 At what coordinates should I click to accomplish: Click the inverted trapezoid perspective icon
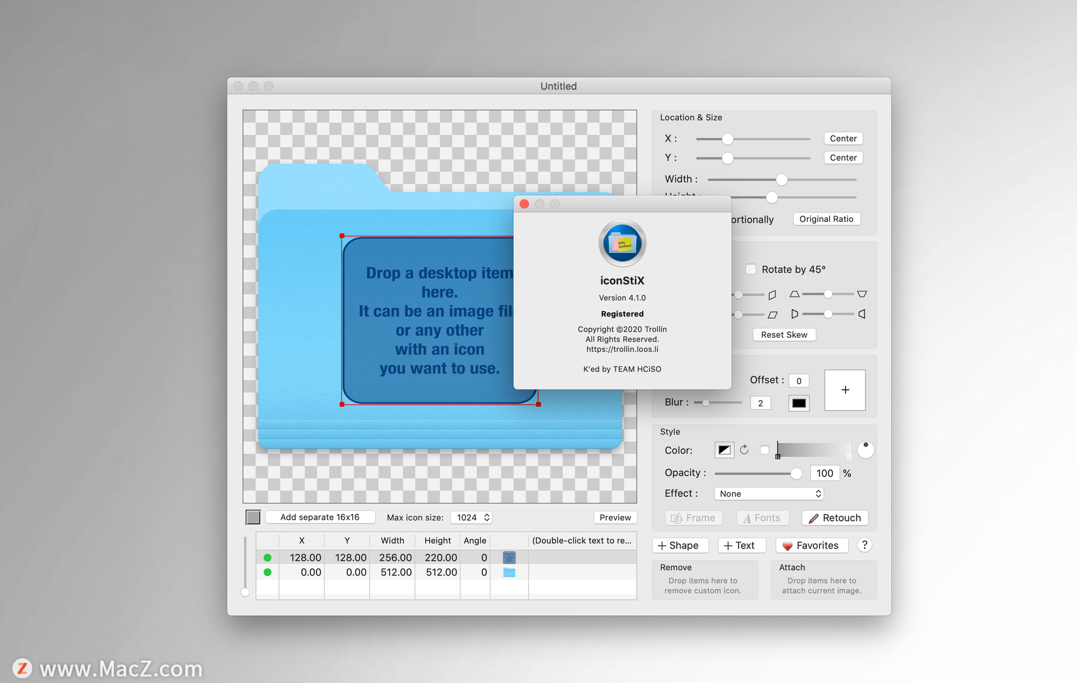tap(862, 294)
